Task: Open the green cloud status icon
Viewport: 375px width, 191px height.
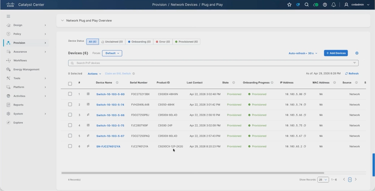Action: point(316,5)
